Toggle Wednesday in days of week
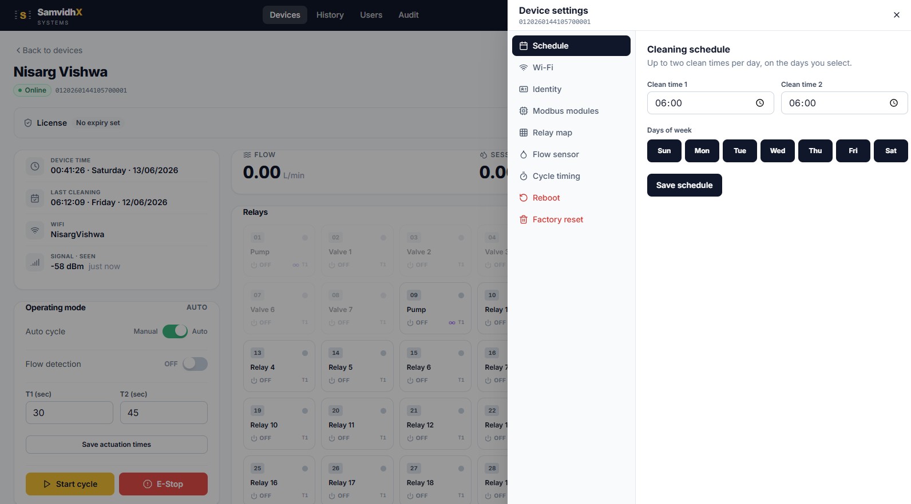 pos(778,151)
